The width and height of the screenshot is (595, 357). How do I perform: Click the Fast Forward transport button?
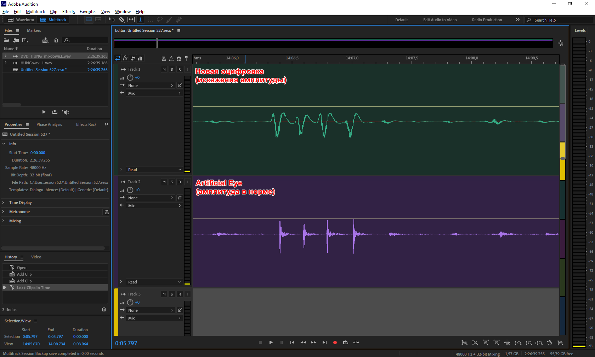pyautogui.click(x=313, y=343)
